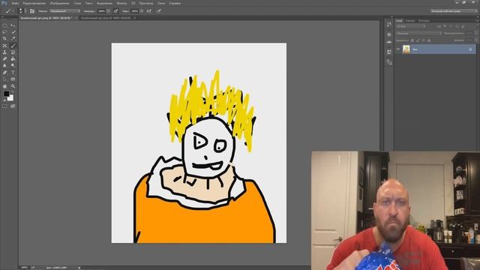Image resolution: width=480 pixels, height=270 pixels.
Task: Filter layers by pixel layers
Action: 439,27
